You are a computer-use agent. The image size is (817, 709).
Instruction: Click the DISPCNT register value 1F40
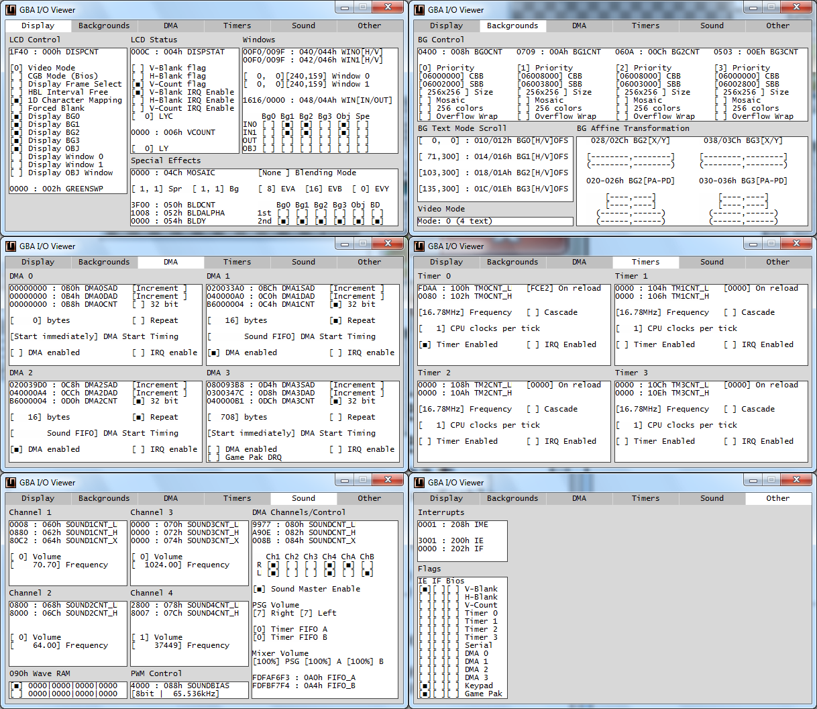click(x=19, y=52)
